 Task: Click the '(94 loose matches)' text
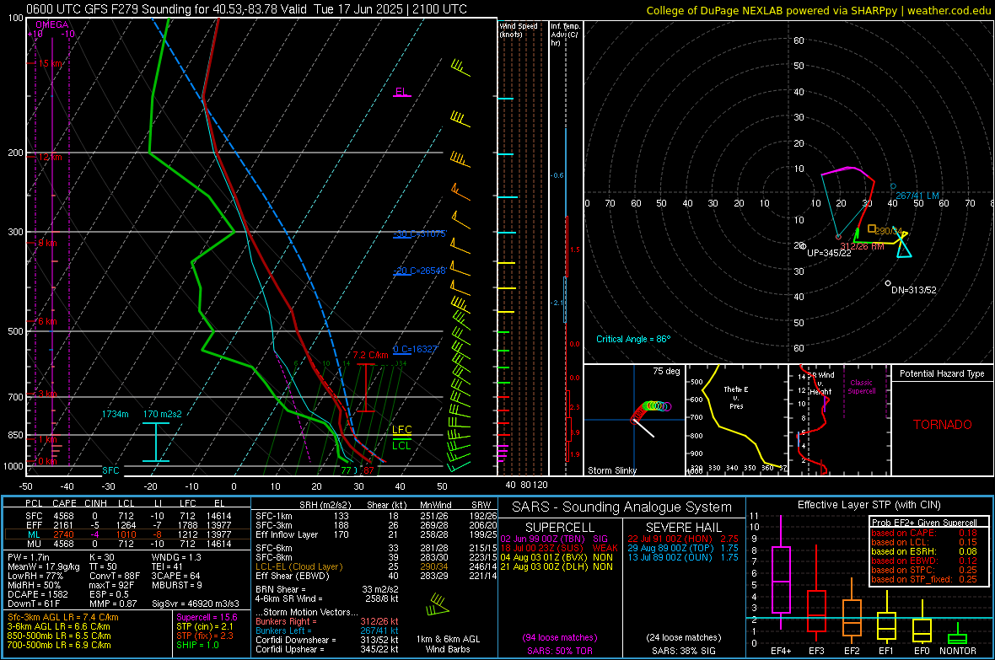(560, 637)
